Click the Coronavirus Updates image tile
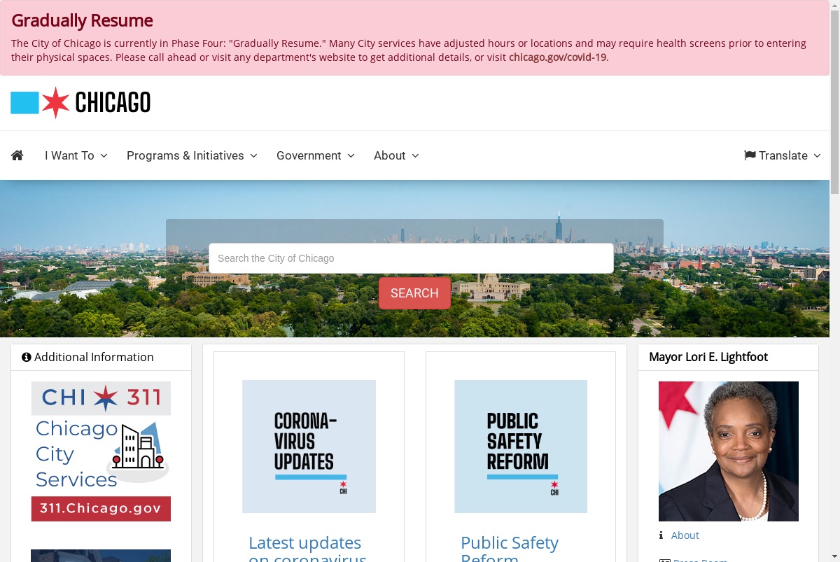The image size is (840, 562). (x=309, y=447)
